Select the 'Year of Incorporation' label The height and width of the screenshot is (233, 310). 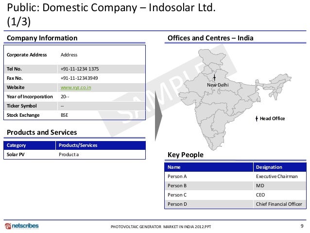(x=30, y=97)
